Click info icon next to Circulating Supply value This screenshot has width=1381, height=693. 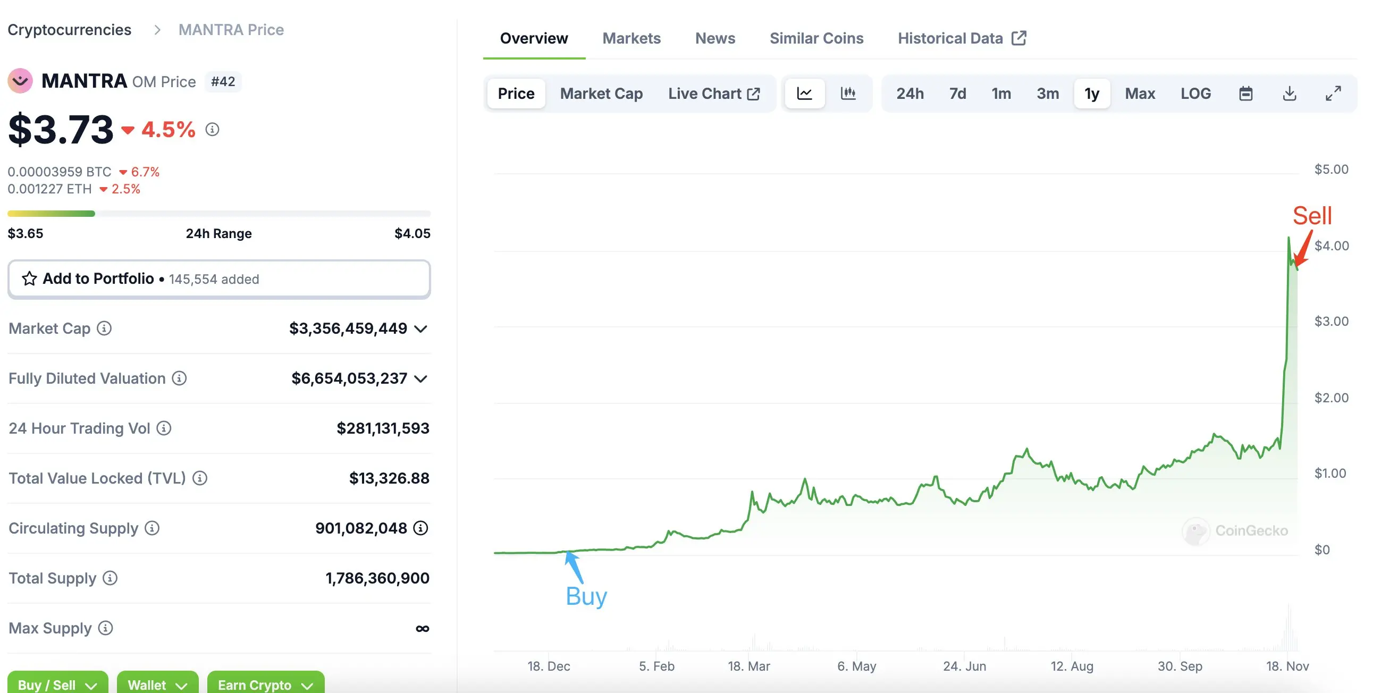click(x=421, y=528)
